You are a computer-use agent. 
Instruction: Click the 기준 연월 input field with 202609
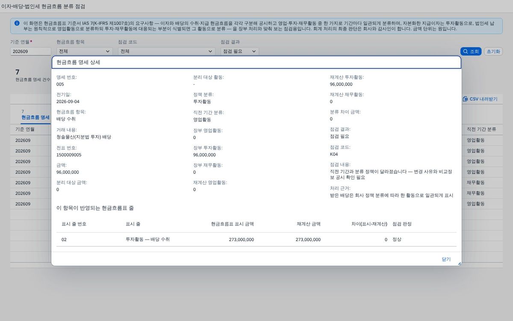pos(31,51)
